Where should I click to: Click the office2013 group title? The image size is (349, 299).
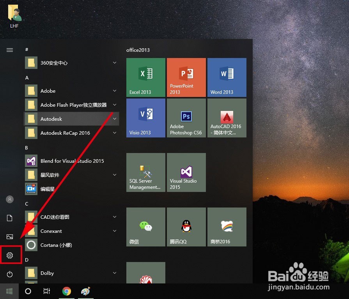pos(138,50)
